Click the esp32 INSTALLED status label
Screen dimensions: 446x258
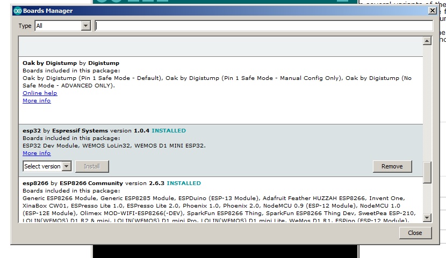pyautogui.click(x=169, y=131)
